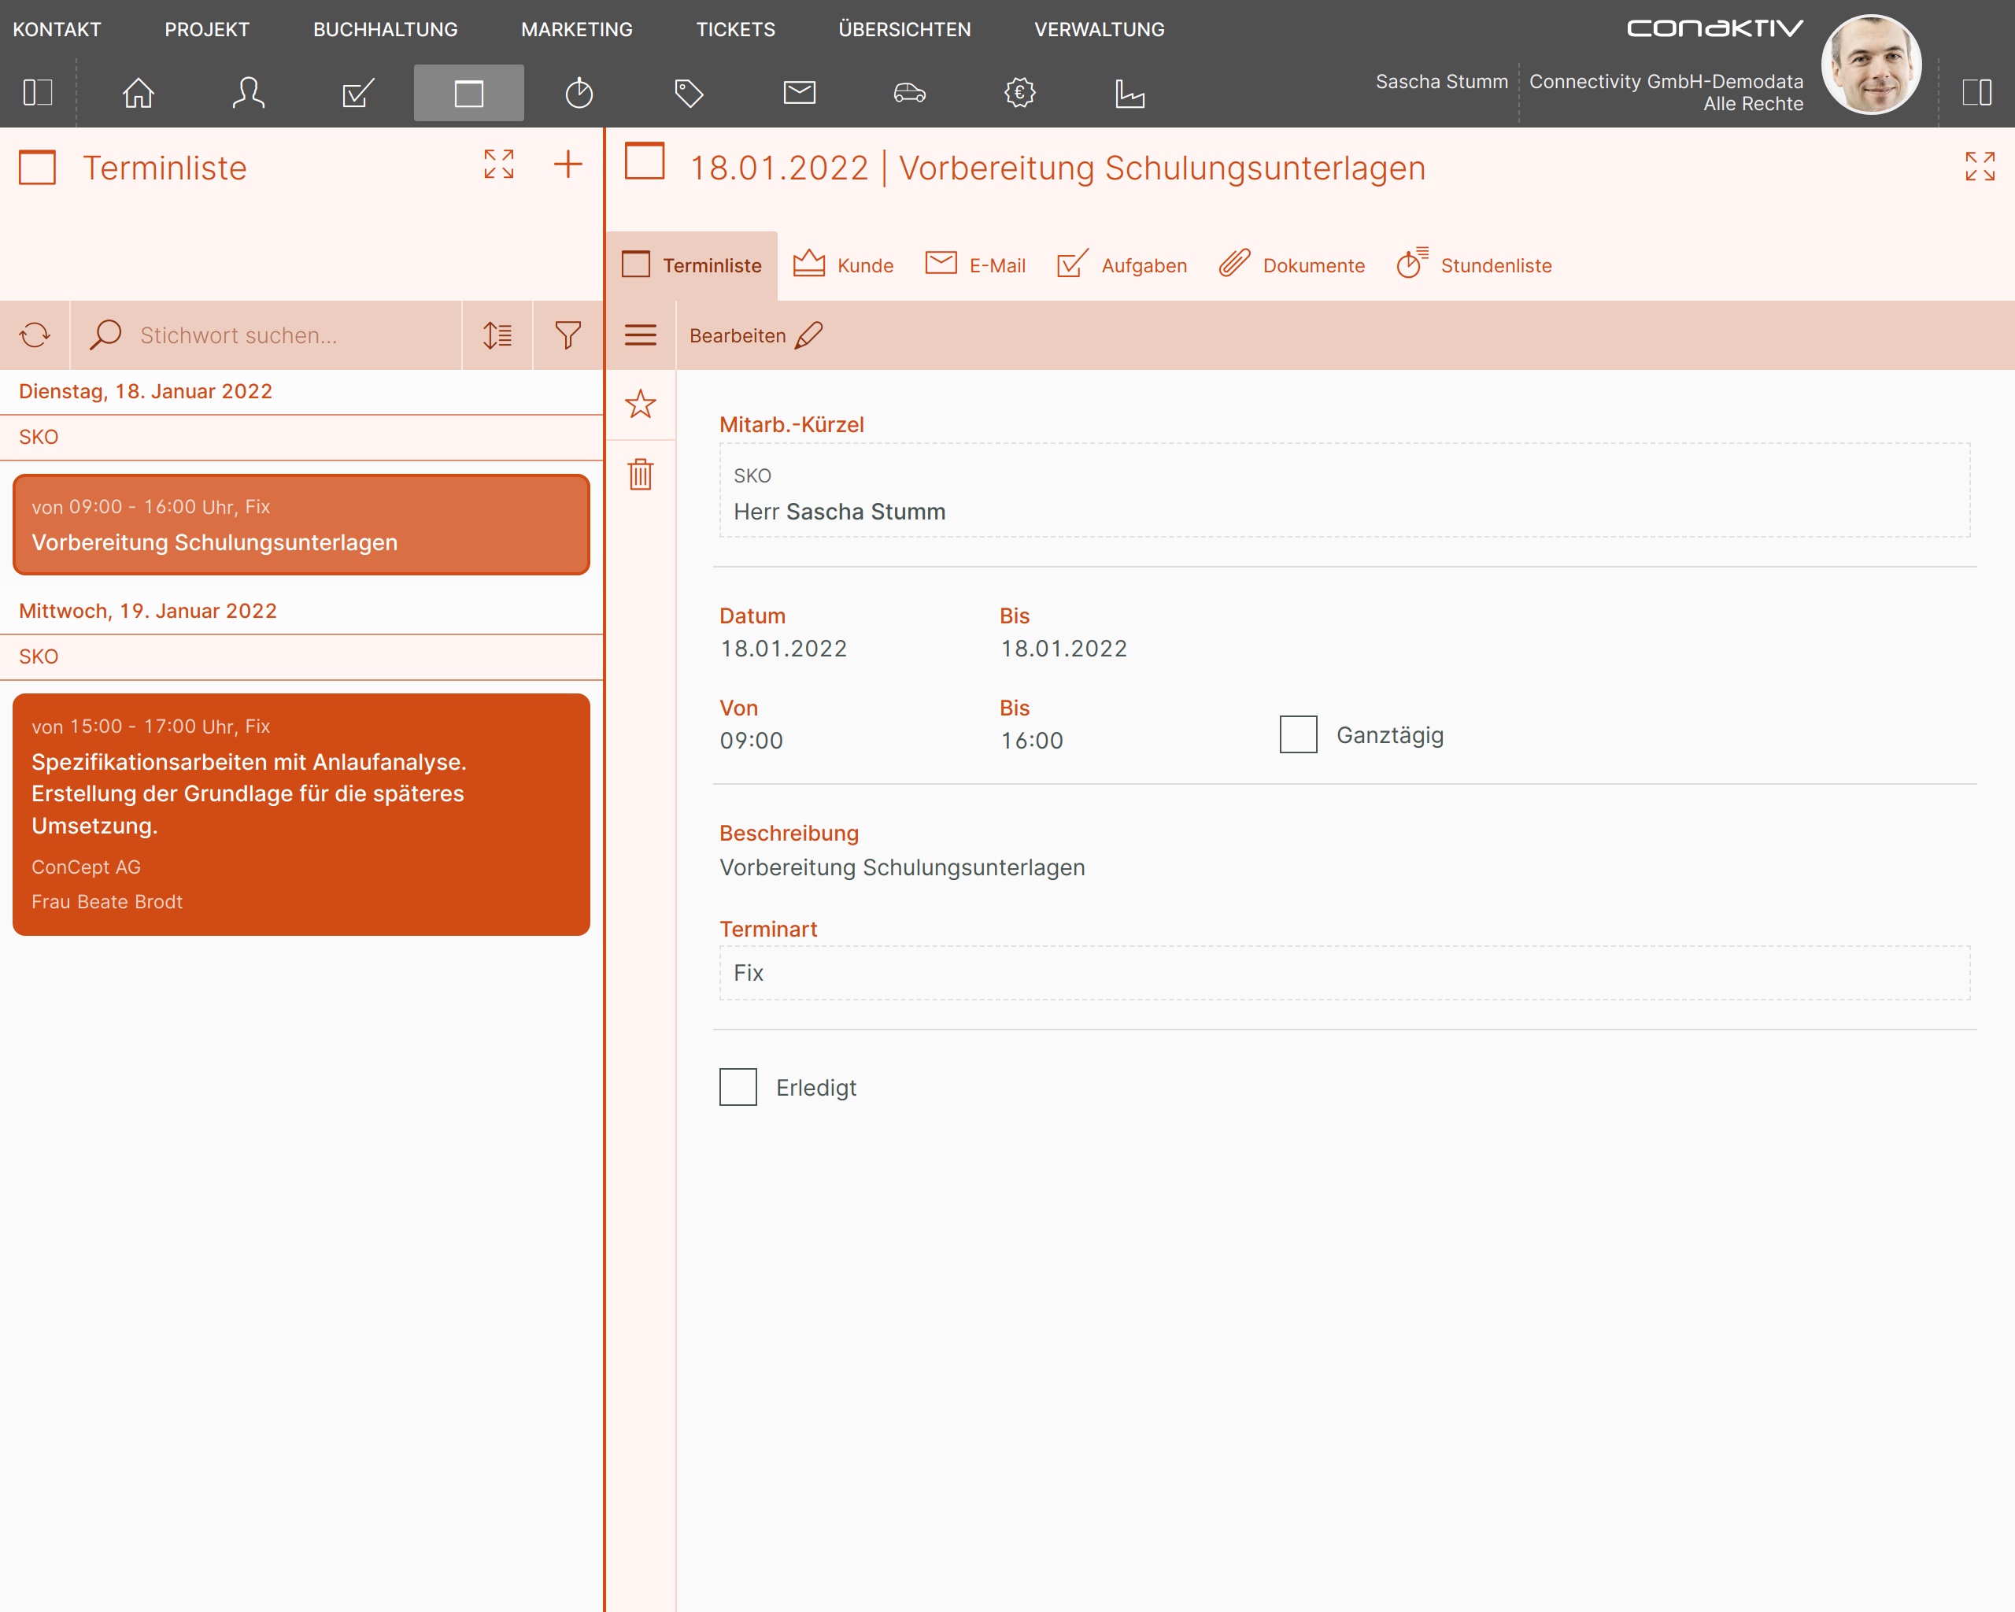The image size is (2015, 1612).
Task: Click the SKO row under Dienstag
Action: pos(301,438)
